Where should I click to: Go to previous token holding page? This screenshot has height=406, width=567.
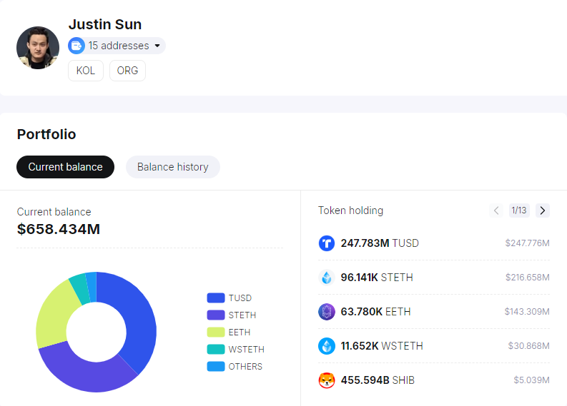[496, 210]
